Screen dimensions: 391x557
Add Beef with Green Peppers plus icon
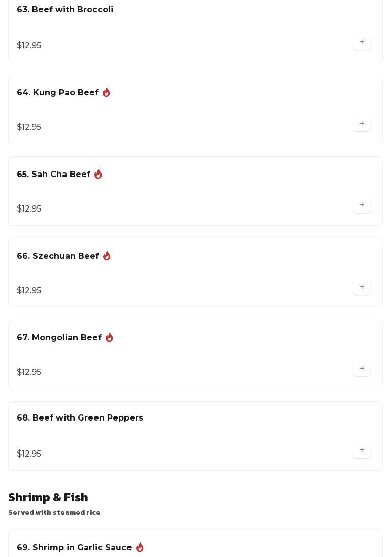coord(362,450)
